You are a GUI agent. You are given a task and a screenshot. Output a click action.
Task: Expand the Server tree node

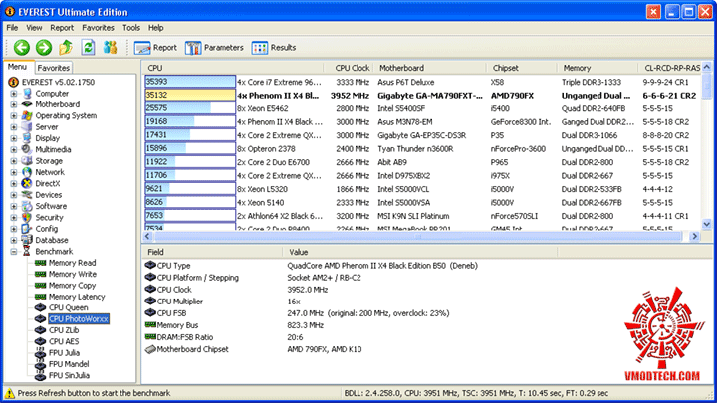(14, 127)
